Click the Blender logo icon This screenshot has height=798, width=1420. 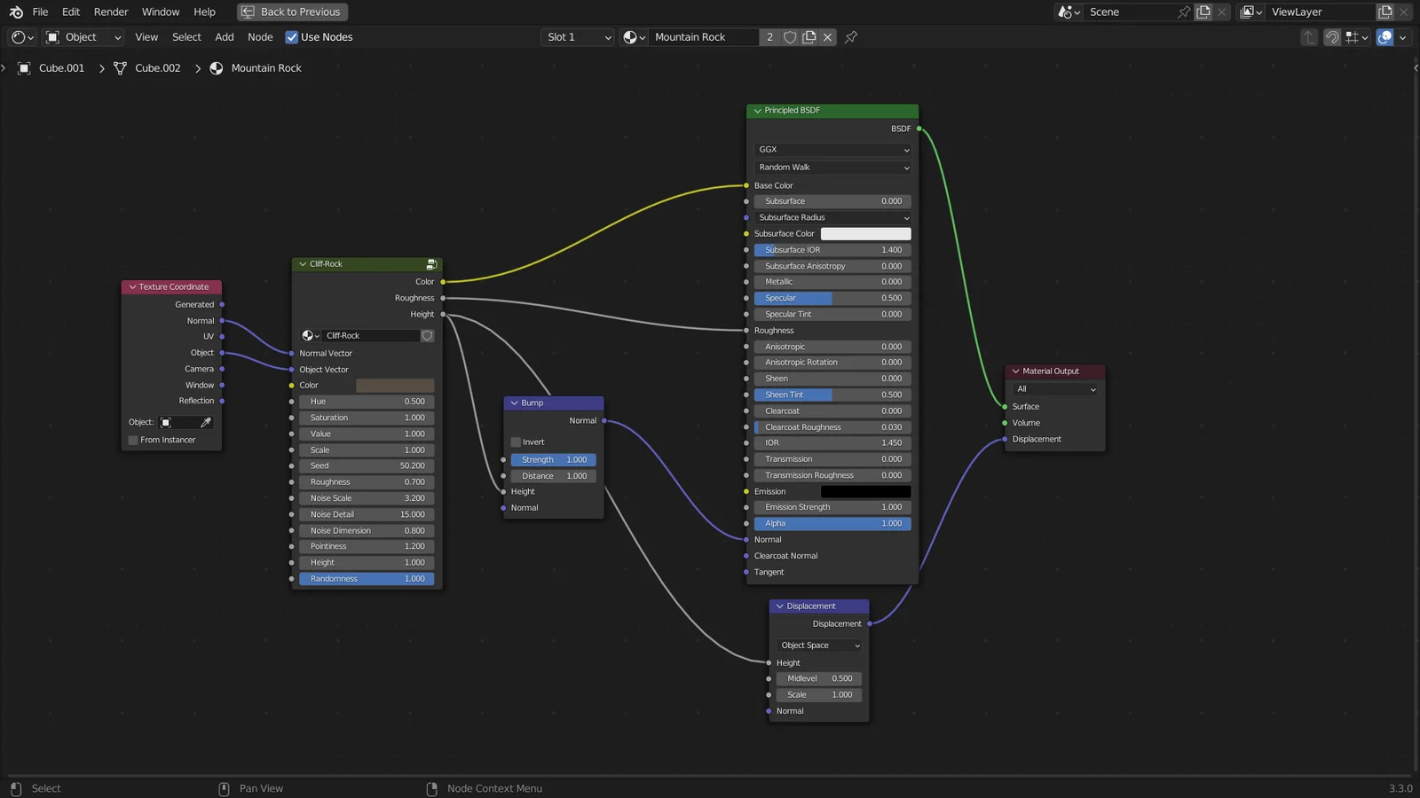(x=16, y=12)
